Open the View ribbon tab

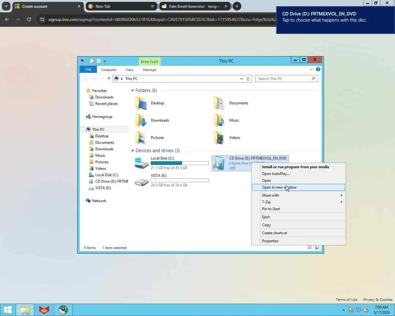(129, 70)
